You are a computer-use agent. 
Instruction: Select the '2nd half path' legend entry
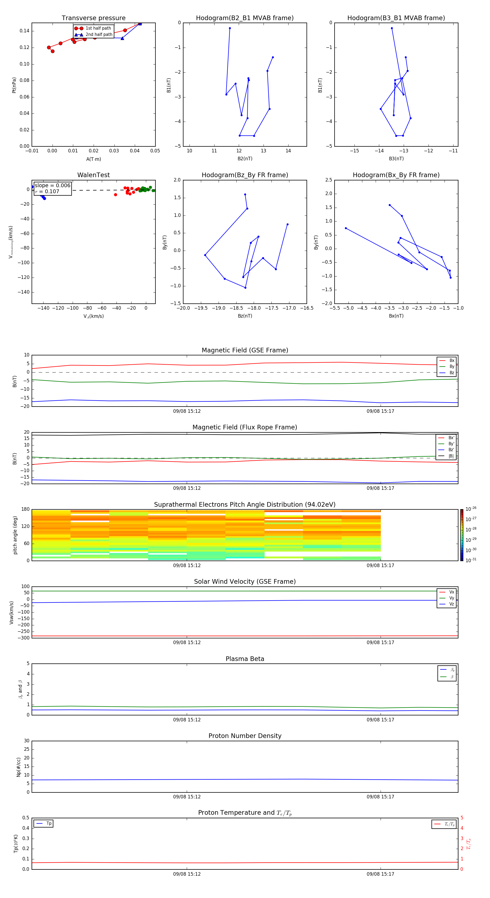tap(93, 35)
